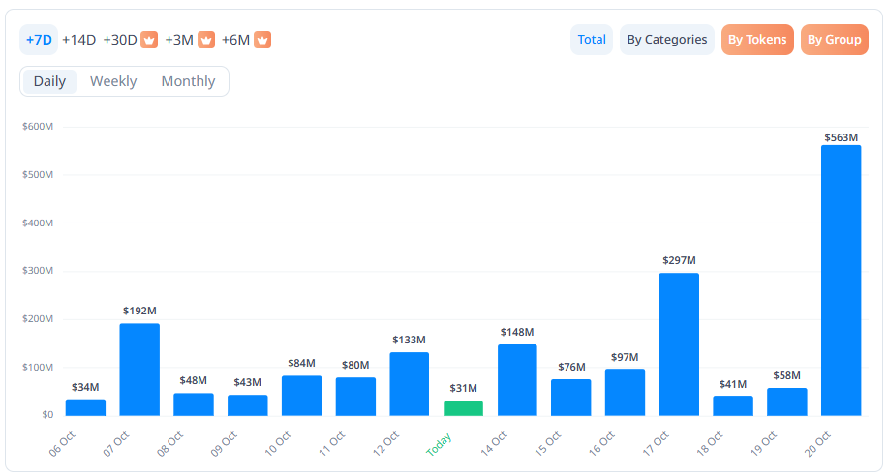Switch to the +14D time range
The width and height of the screenshot is (889, 475).
78,40
